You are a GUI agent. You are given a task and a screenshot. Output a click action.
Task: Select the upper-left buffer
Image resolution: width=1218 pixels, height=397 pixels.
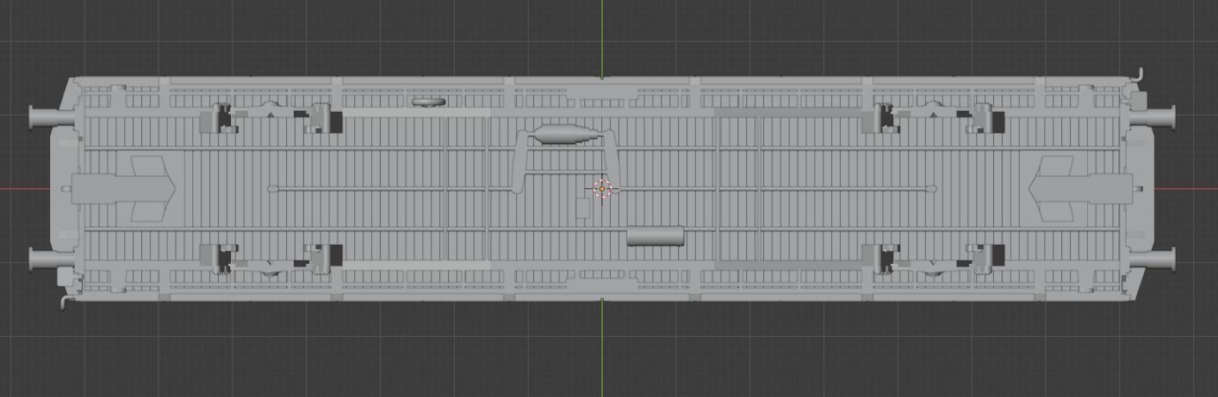click(50, 116)
